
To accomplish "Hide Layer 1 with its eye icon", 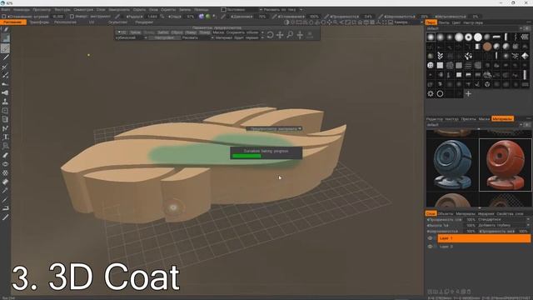I will (430, 238).
